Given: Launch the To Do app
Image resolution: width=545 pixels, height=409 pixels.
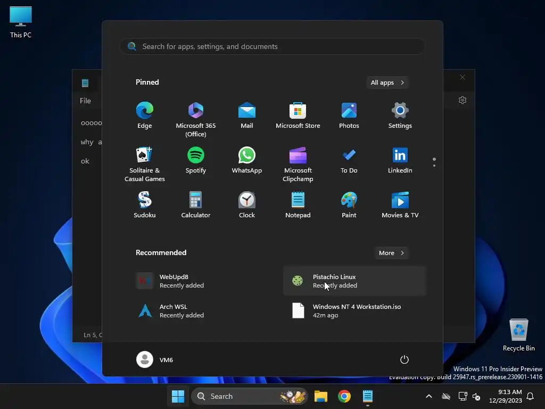Looking at the screenshot, I should click(349, 160).
